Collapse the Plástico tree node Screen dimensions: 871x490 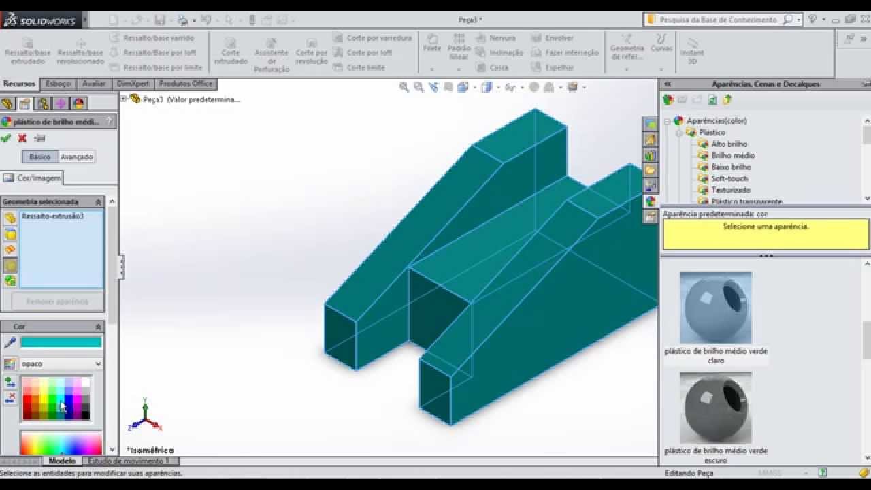679,133
